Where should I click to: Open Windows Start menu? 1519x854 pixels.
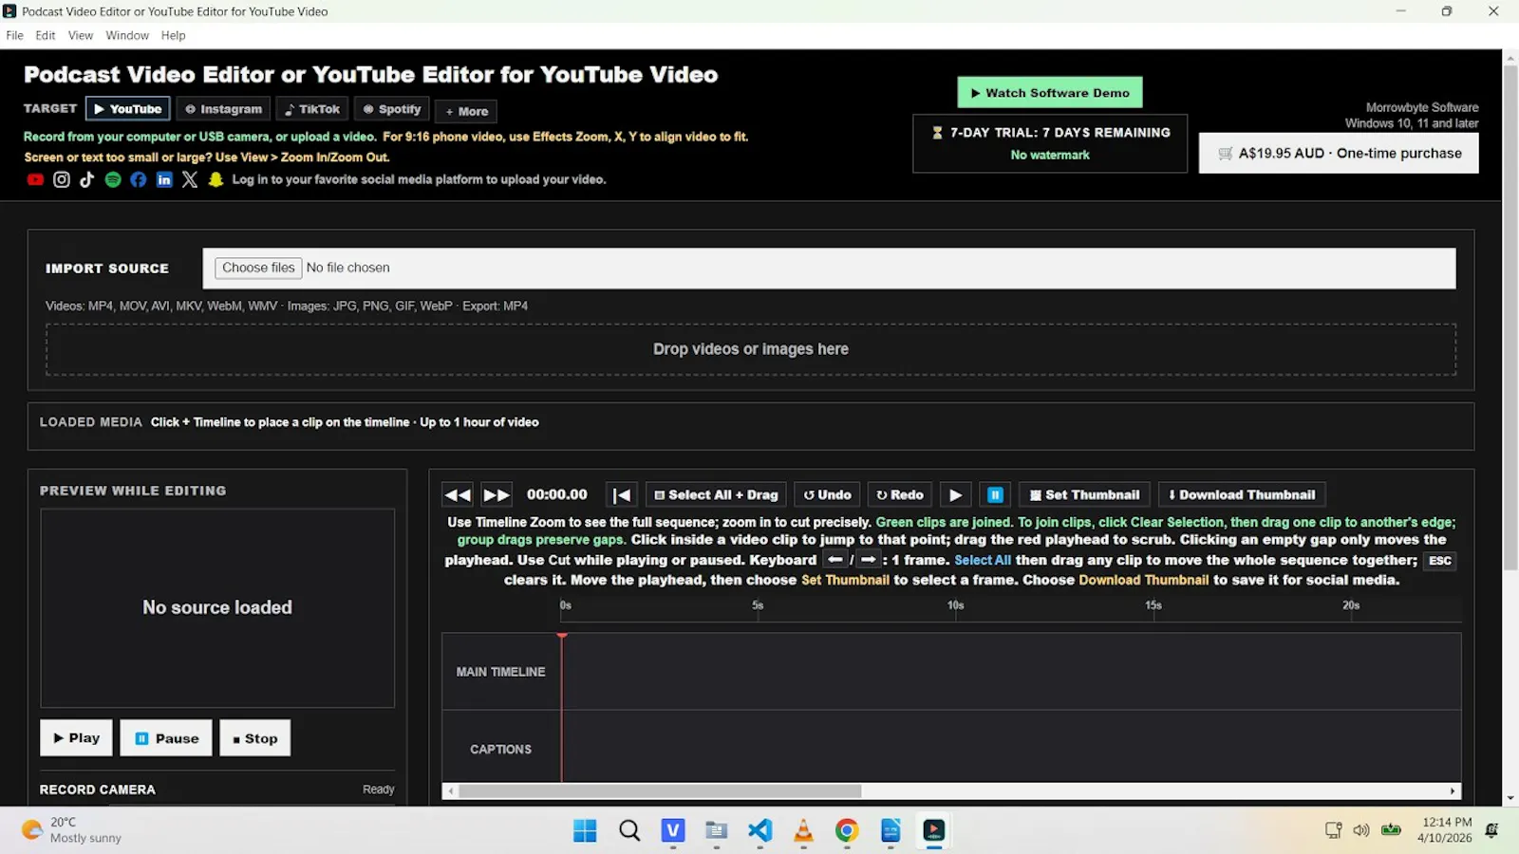585,831
